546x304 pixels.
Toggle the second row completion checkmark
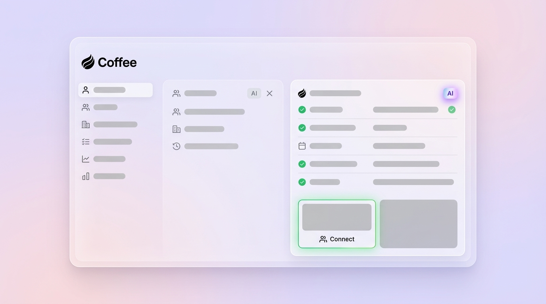click(302, 127)
